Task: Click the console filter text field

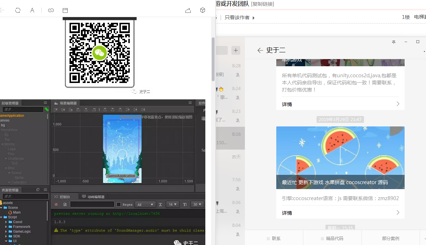Action: [x=92, y=204]
